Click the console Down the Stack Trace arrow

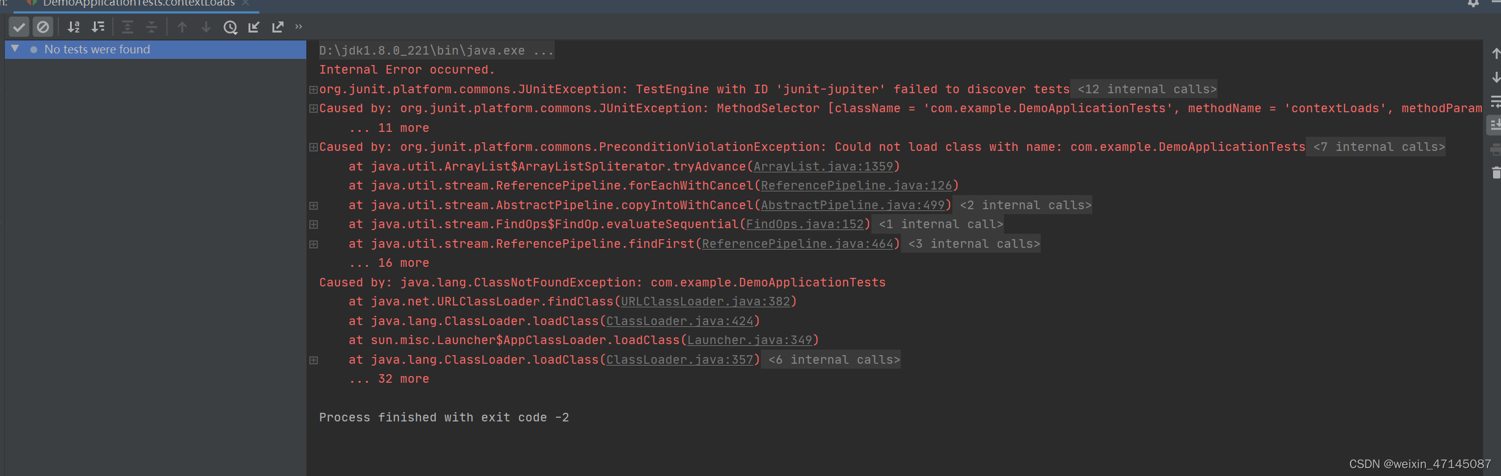click(x=1496, y=77)
